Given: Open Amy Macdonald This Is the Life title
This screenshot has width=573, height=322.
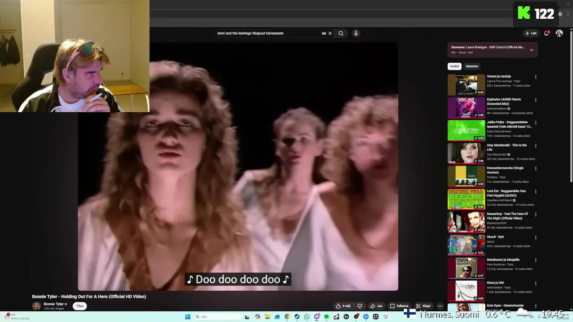Looking at the screenshot, I should (507, 147).
